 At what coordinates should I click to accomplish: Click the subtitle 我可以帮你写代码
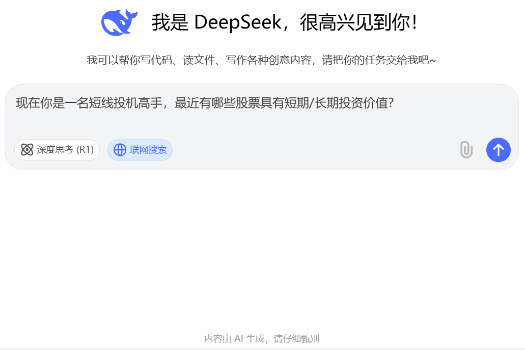click(129, 60)
